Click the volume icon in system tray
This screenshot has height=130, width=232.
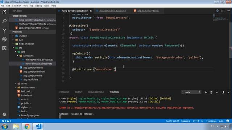click(x=226, y=127)
